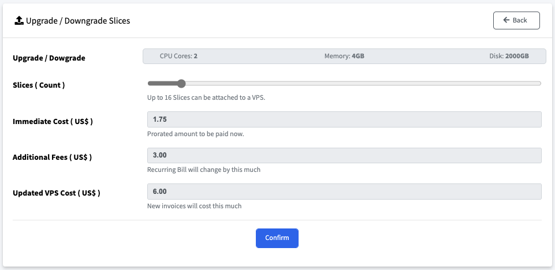Go back using the Back button

(516, 21)
